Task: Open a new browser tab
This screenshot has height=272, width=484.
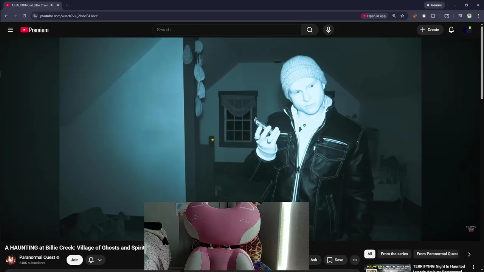Action: 67,5
